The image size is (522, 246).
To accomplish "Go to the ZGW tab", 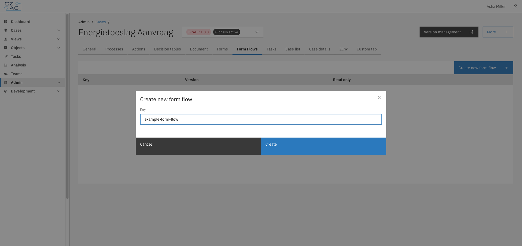I will pos(344,49).
